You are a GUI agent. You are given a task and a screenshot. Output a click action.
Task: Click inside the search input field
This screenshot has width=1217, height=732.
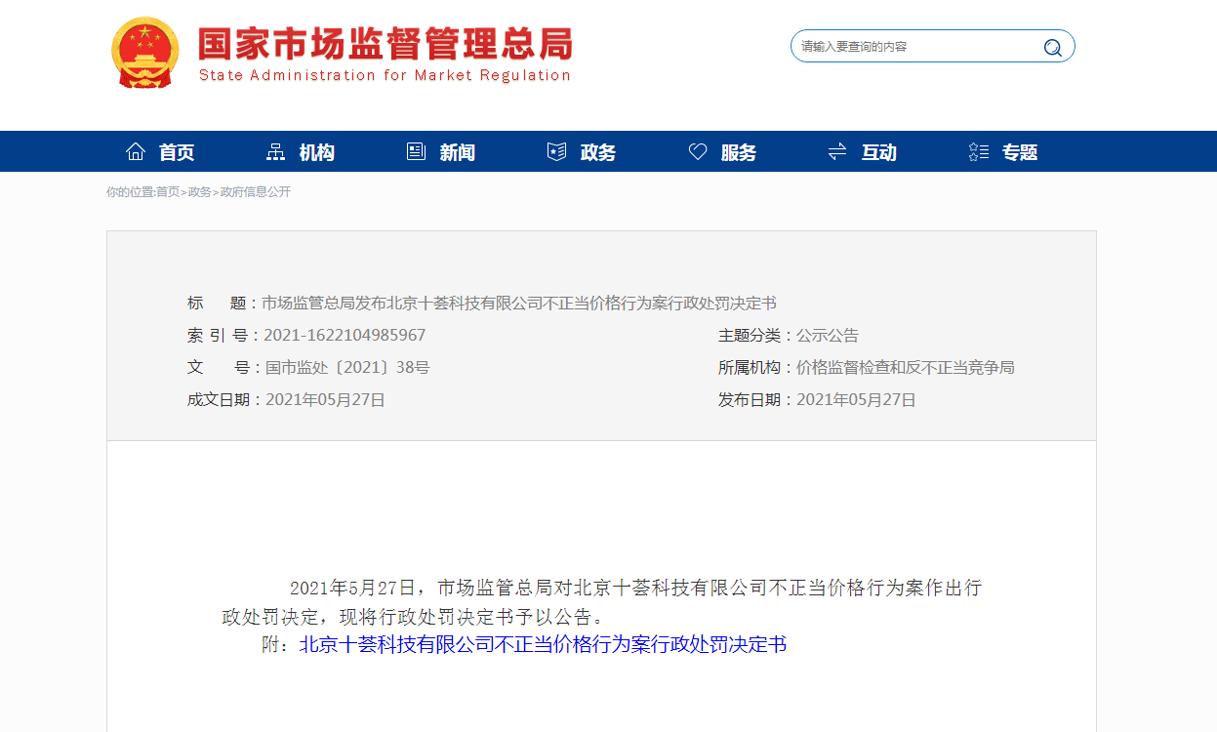point(908,46)
